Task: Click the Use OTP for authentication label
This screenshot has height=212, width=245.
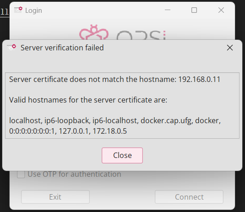Action: click(74, 174)
